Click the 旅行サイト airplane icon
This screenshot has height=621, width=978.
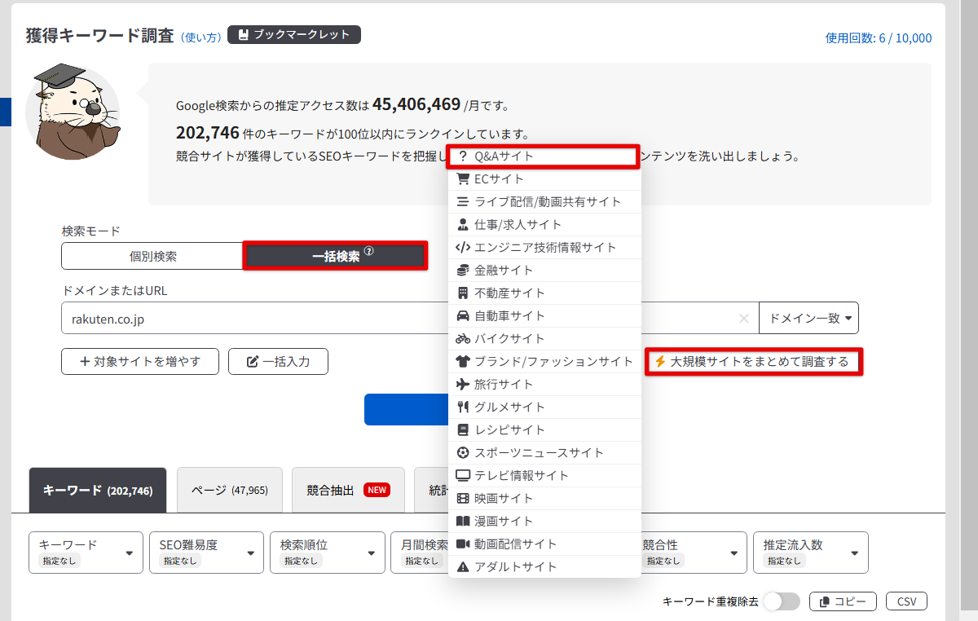[x=461, y=384]
